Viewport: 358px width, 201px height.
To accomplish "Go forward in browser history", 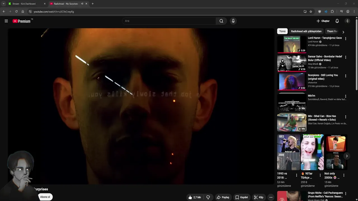I will [10, 11].
